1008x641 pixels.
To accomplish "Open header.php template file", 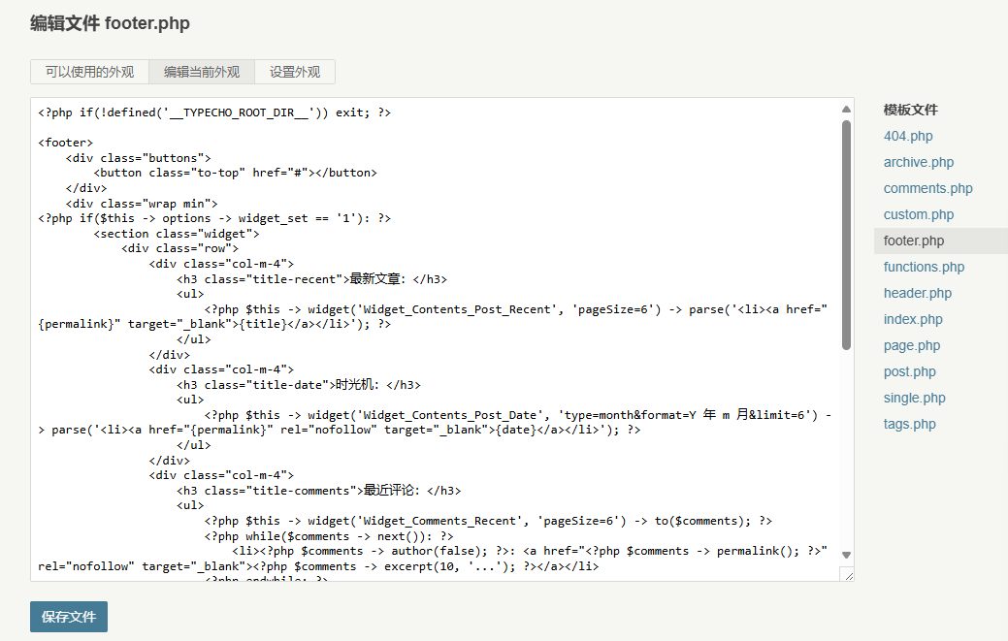I will (x=918, y=294).
